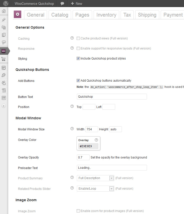Click the Overlay Opacity 0.7 field
Image resolution: width=184 pixels, height=214 pixels.
(83, 157)
